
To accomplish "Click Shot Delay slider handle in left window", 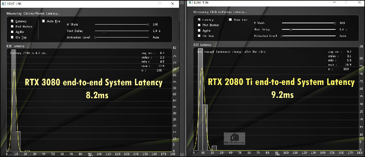I will (x=104, y=31).
